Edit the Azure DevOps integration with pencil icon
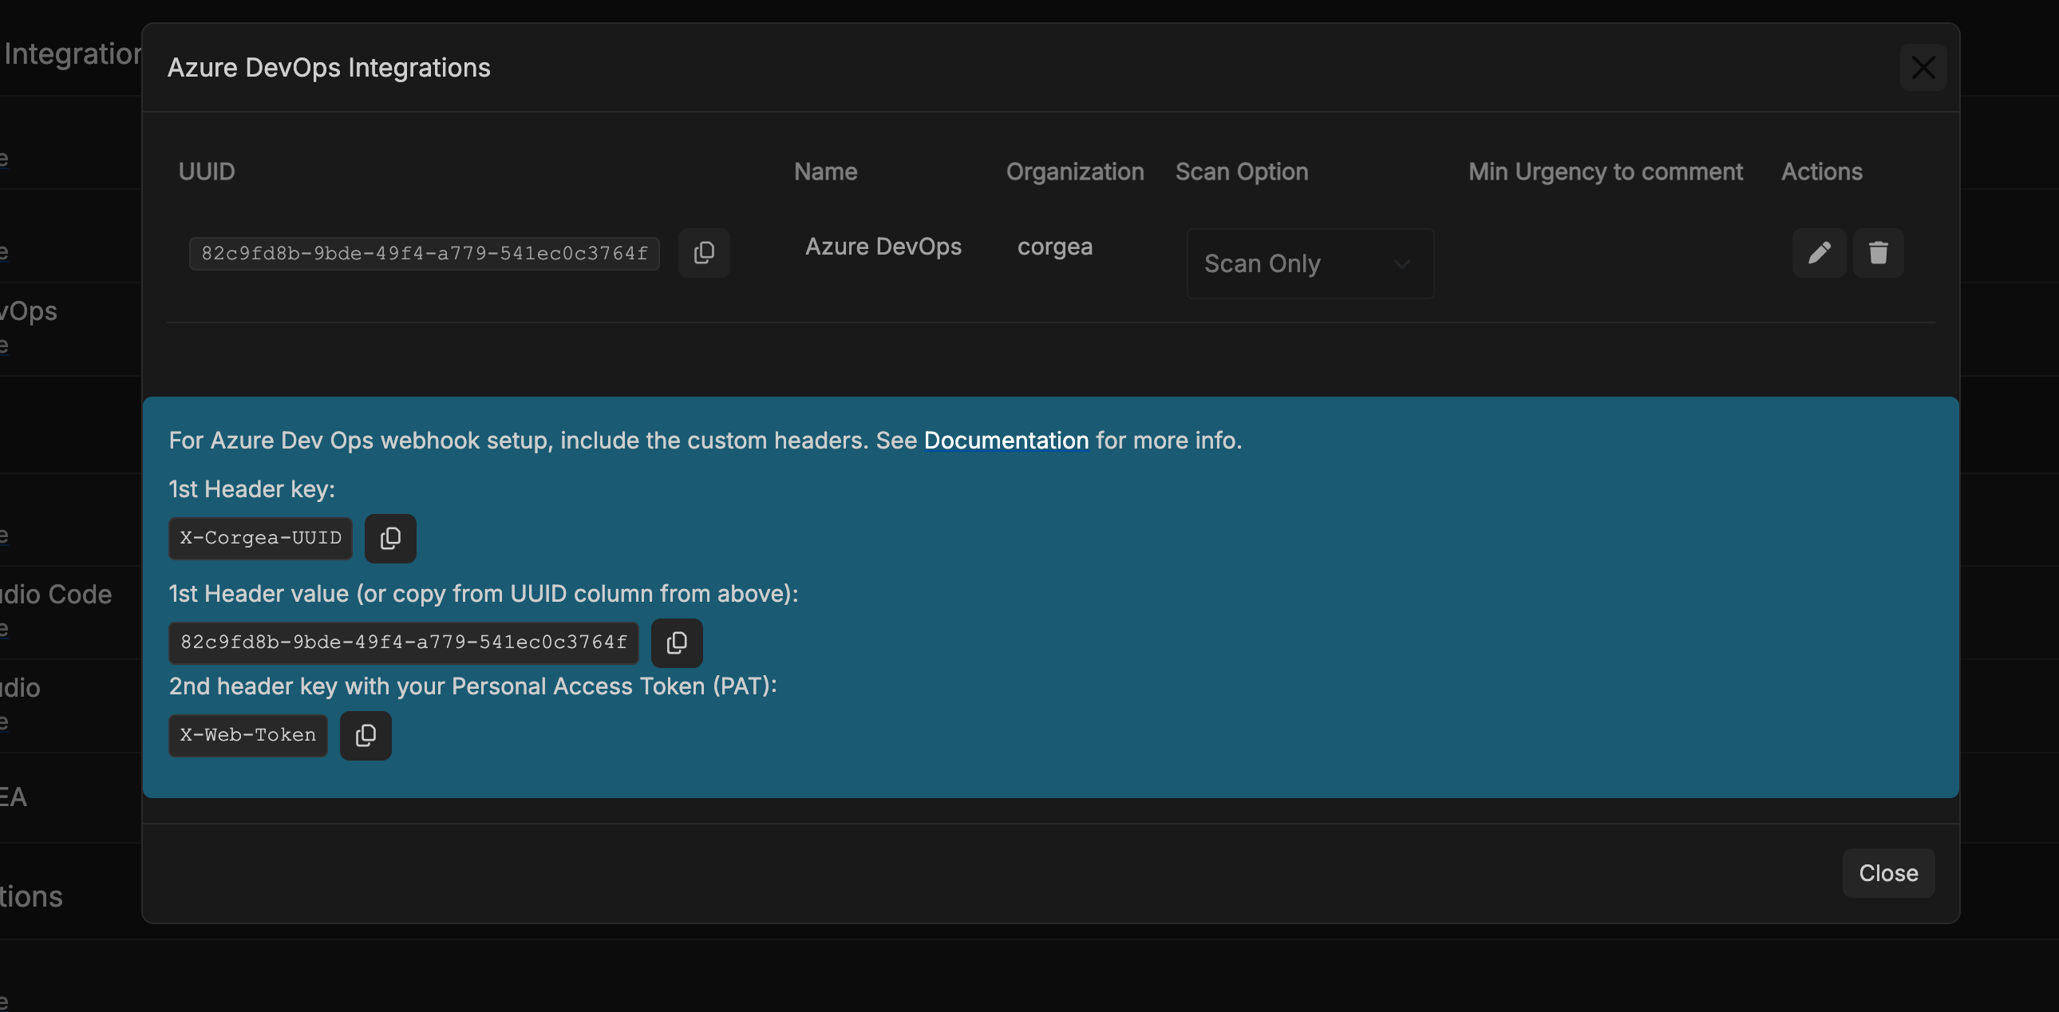This screenshot has height=1012, width=2059. (x=1819, y=252)
